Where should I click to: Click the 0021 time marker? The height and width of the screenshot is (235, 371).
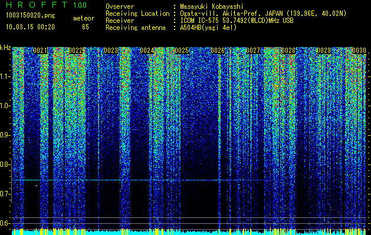(x=40, y=51)
